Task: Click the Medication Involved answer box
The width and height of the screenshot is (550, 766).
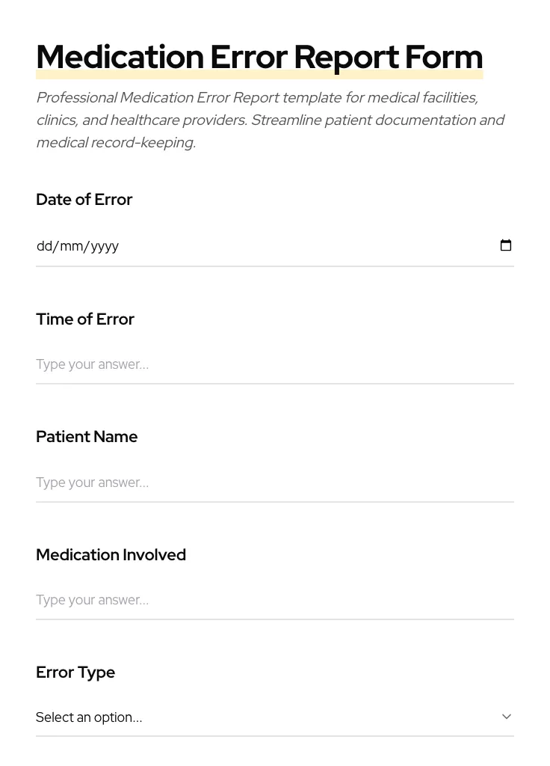Action: click(224, 600)
